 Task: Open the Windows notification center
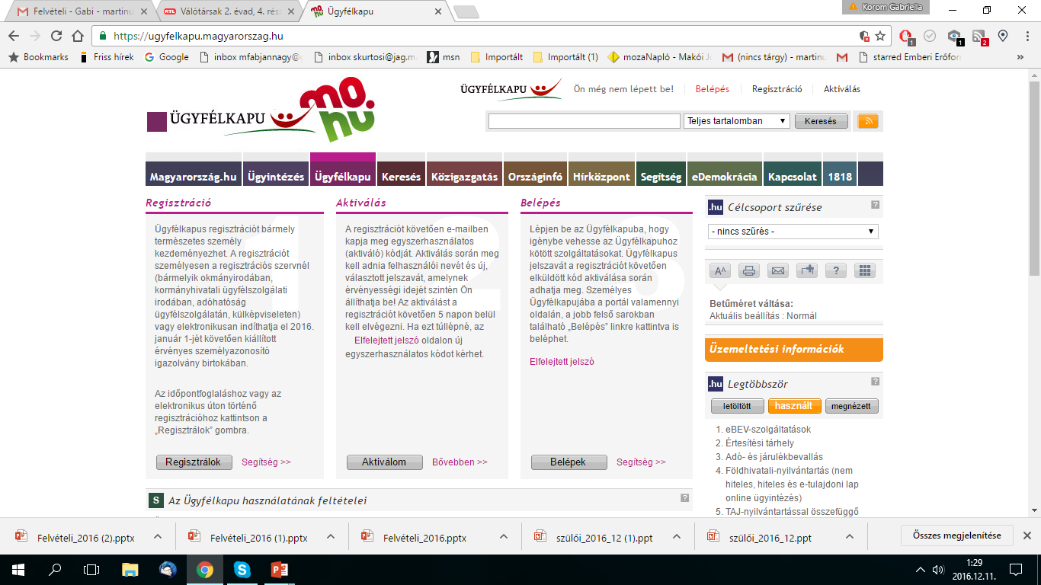1015,569
